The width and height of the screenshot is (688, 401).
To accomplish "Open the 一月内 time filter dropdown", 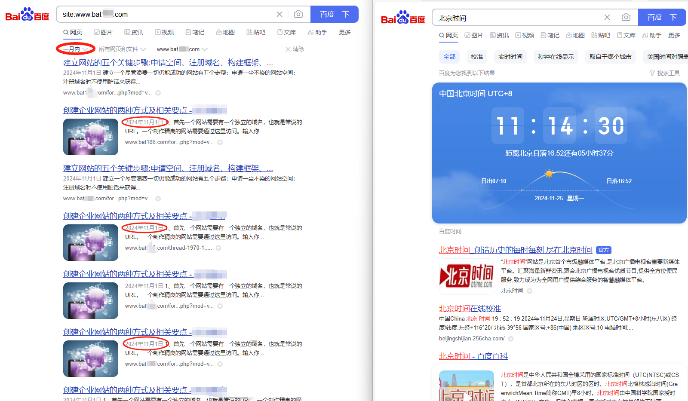I will (x=75, y=49).
